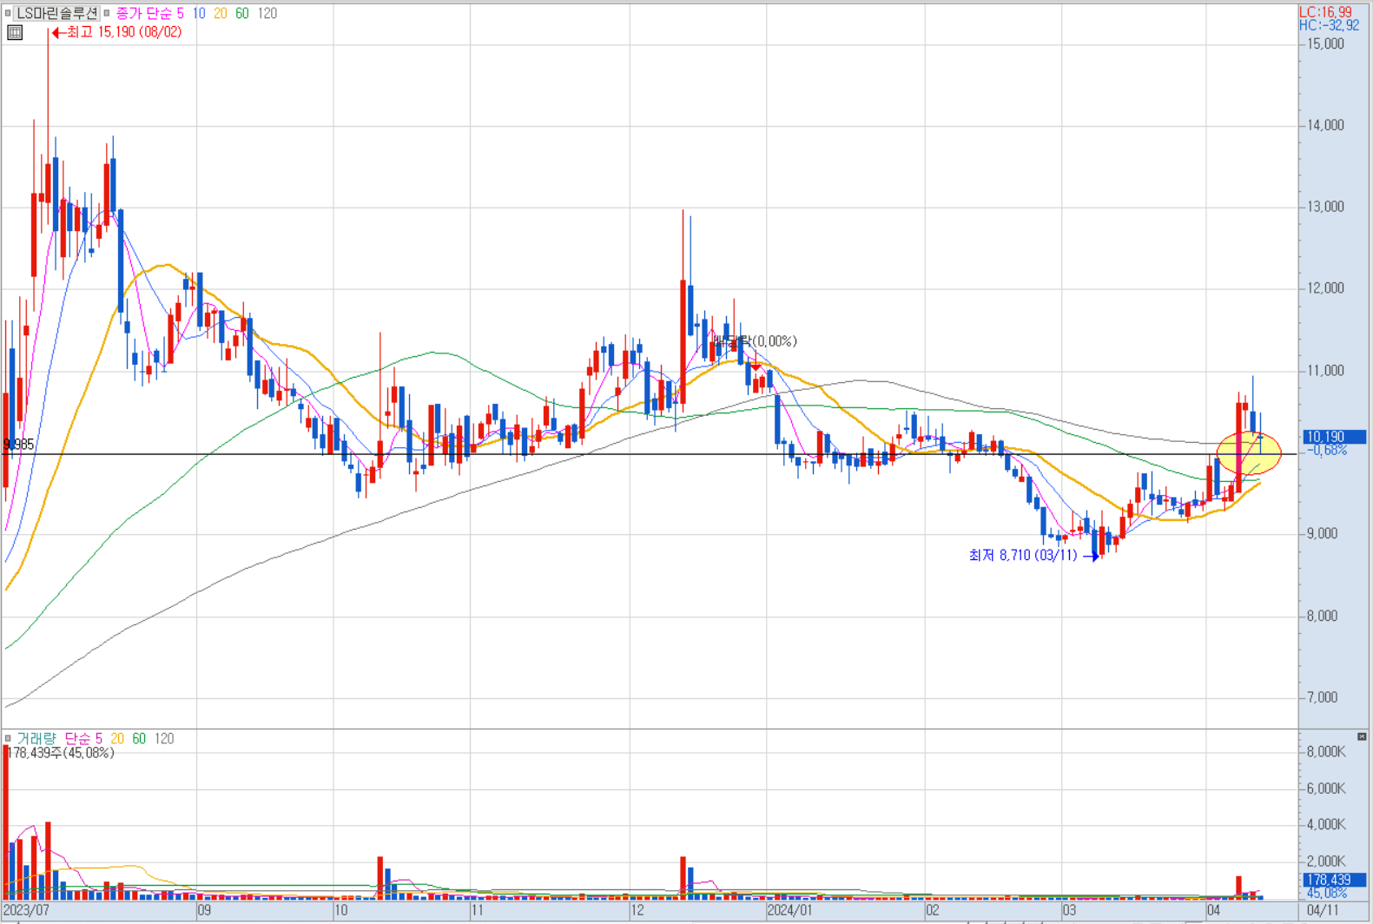
Task: Click the 8,000 price axis label
Action: tap(1323, 617)
